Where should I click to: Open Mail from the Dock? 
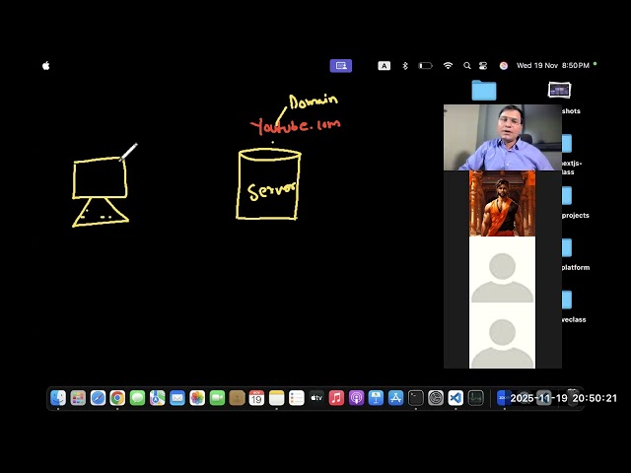(x=177, y=398)
